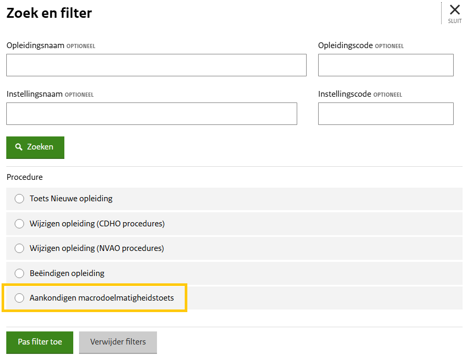Image resolution: width=472 pixels, height=356 pixels.
Task: Click the Instellingsnaam field label
Action: [x=35, y=94]
